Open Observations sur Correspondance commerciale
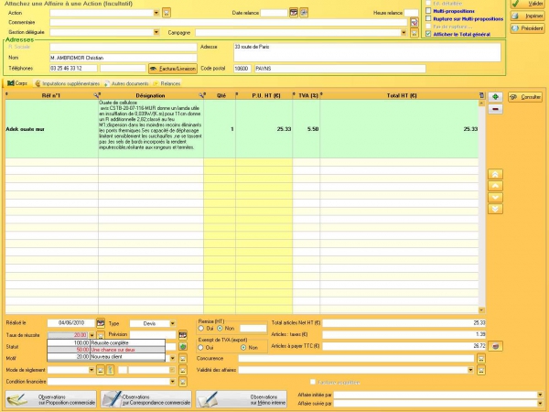The width and height of the screenshot is (549, 412). click(x=146, y=400)
